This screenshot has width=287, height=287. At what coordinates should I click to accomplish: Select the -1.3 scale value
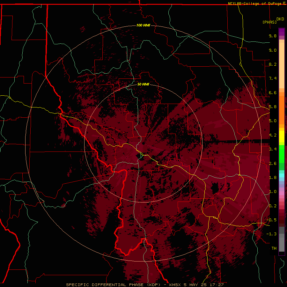(x=272, y=234)
